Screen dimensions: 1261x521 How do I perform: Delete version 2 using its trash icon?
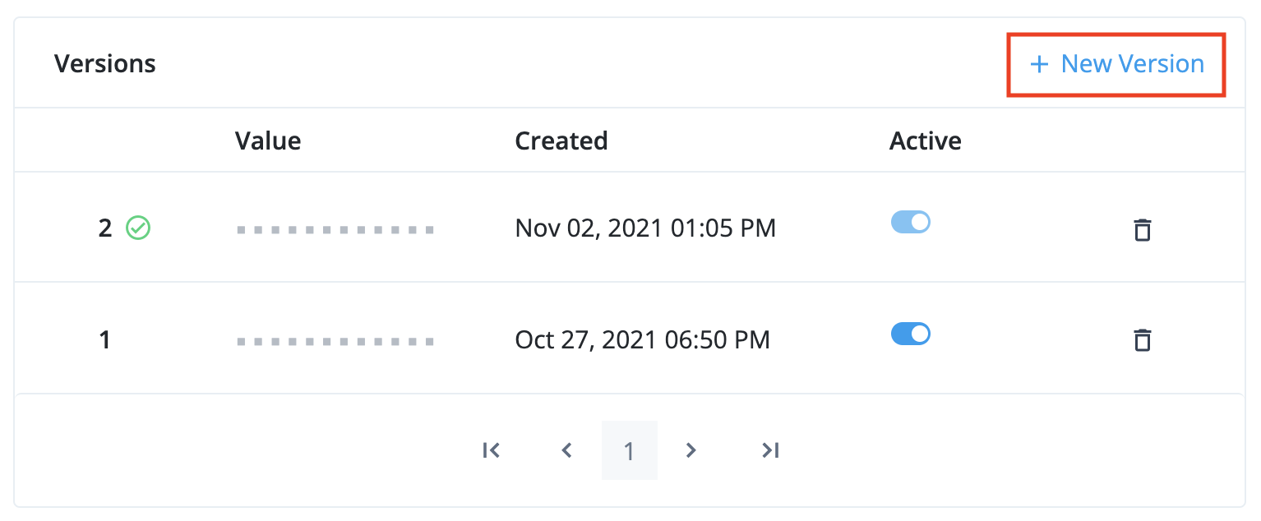click(1143, 230)
